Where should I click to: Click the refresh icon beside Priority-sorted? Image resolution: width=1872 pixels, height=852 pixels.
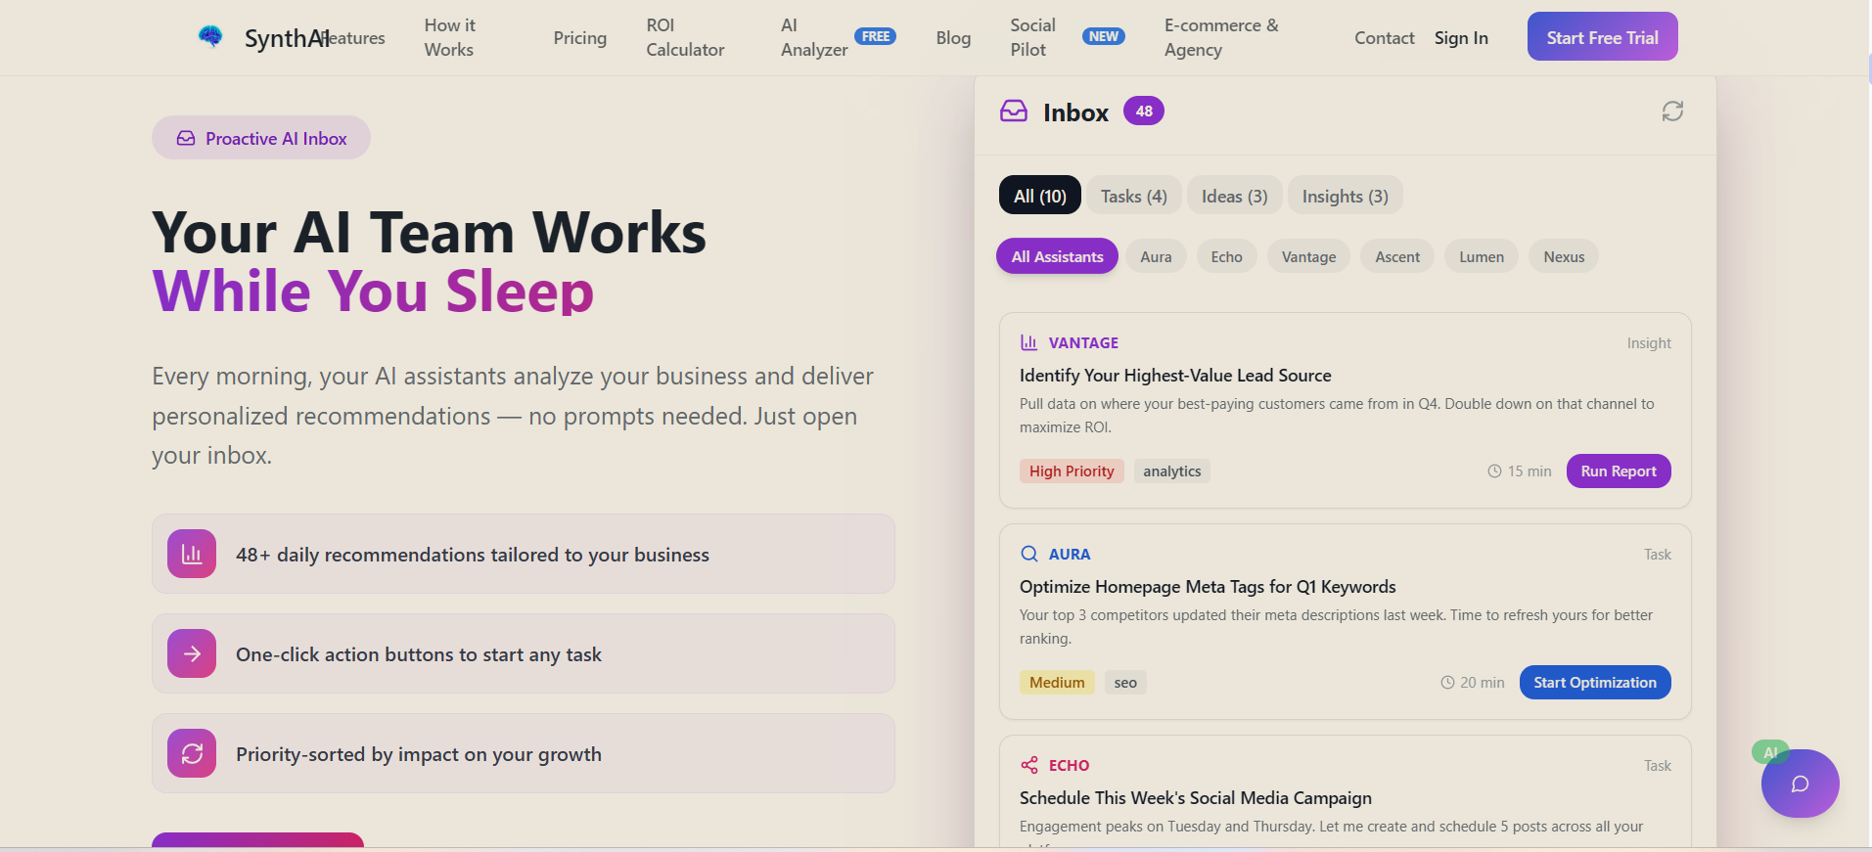tap(192, 753)
